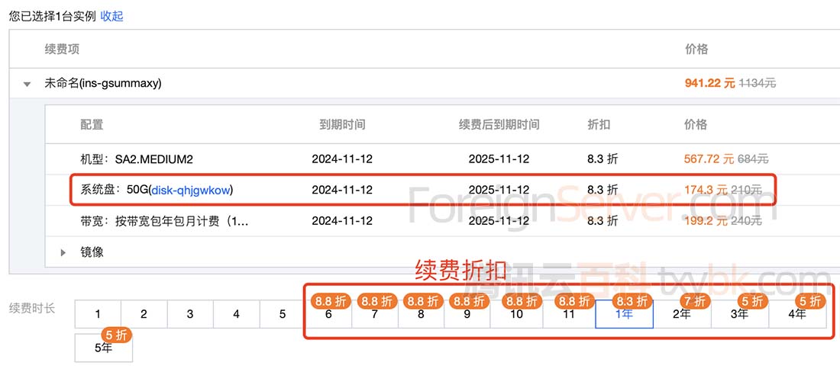
Task: Pick the 6 month renewal option
Action: click(x=328, y=314)
